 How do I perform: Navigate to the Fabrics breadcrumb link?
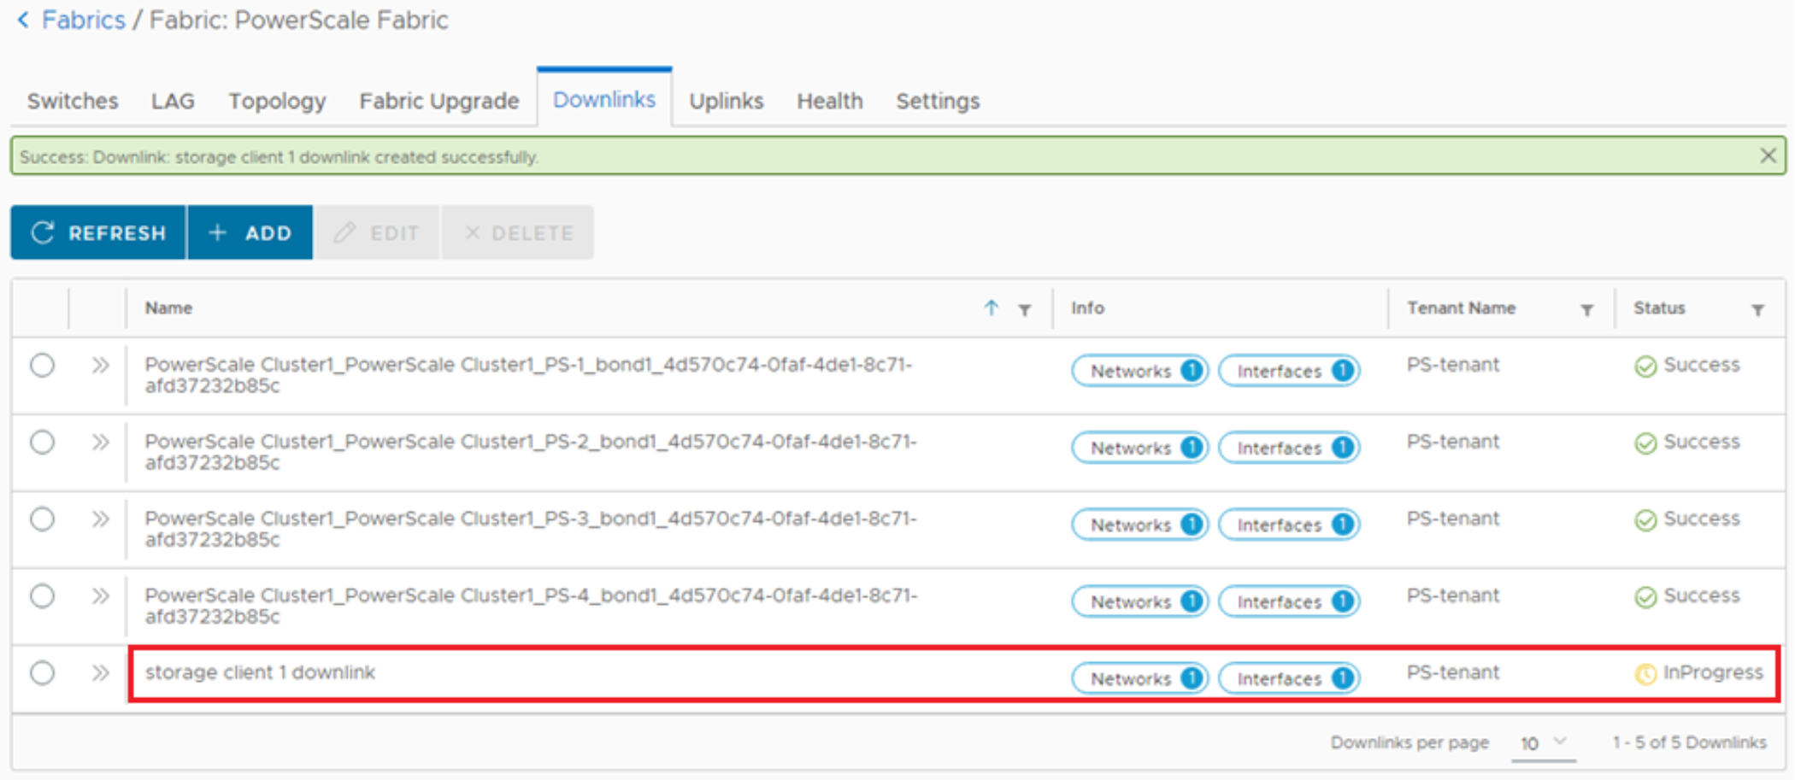pyautogui.click(x=84, y=20)
